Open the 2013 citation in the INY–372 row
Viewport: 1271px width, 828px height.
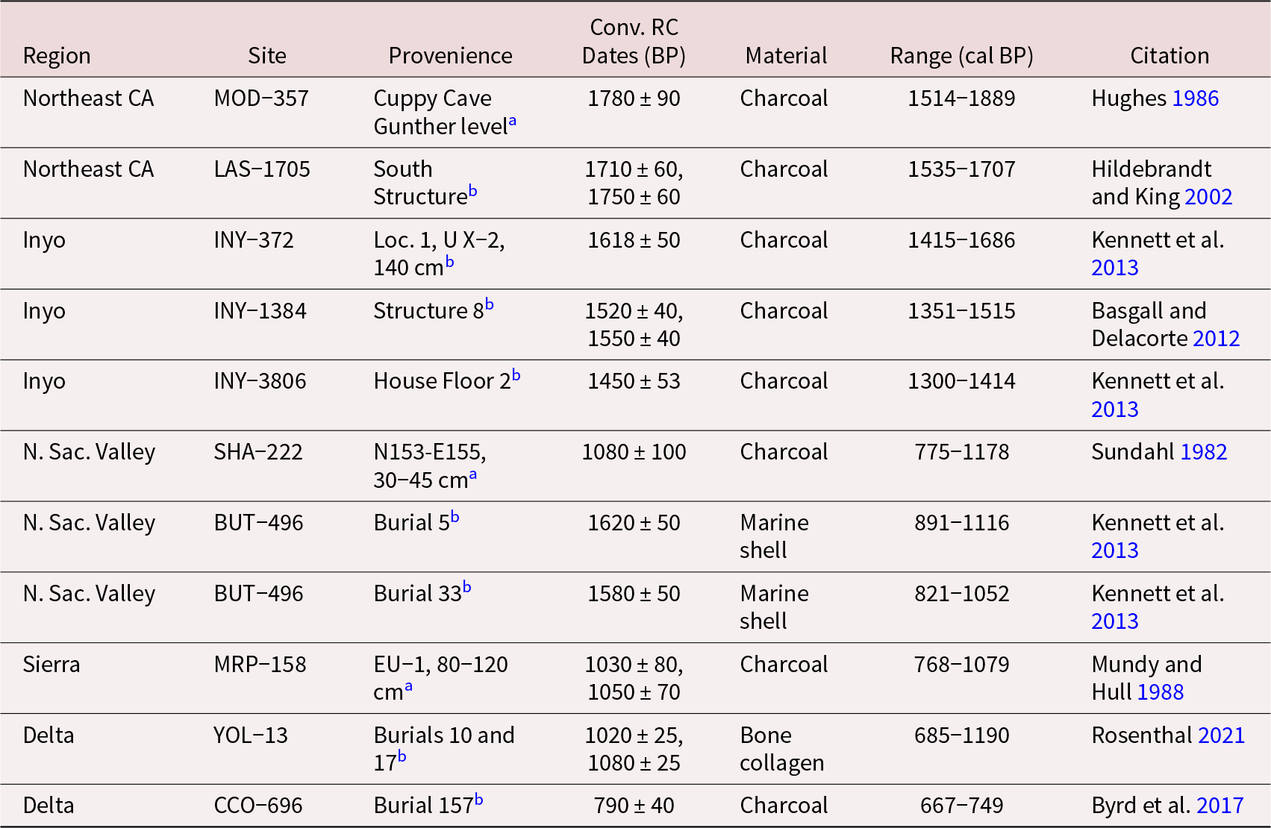click(x=1114, y=268)
